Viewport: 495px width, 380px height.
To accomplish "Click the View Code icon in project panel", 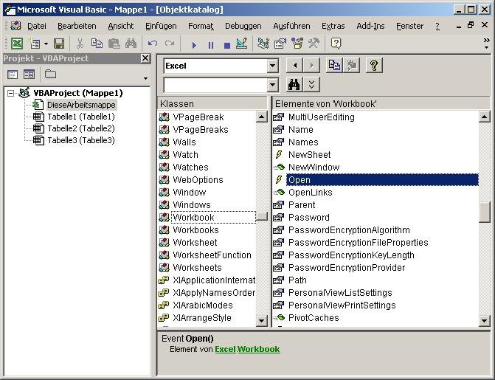I will pos(13,75).
